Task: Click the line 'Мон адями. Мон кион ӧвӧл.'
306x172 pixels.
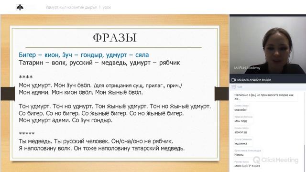Action: 81,92
